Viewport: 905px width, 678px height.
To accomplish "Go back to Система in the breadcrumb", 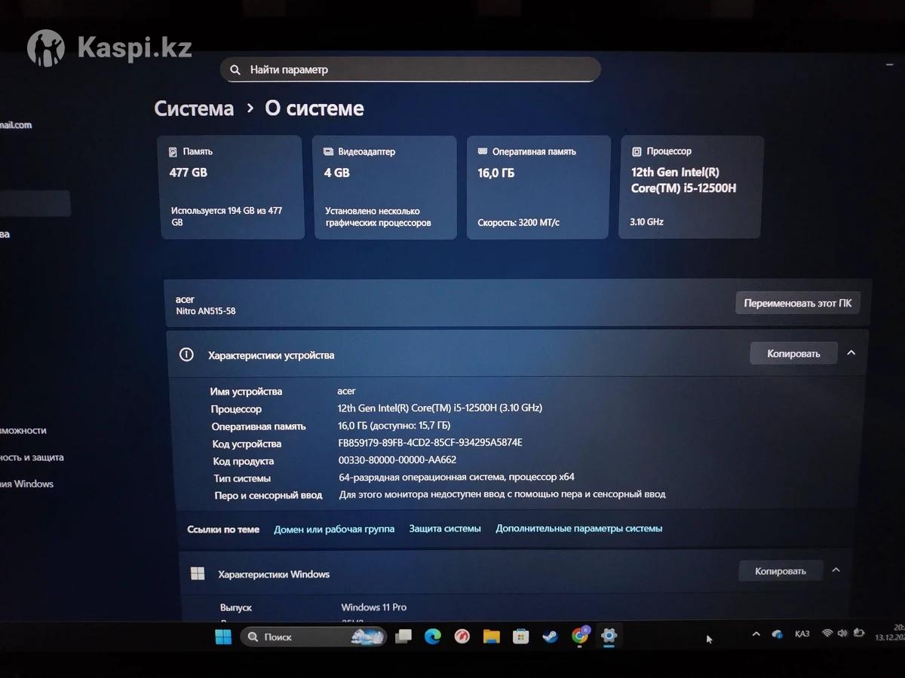I will pos(194,108).
